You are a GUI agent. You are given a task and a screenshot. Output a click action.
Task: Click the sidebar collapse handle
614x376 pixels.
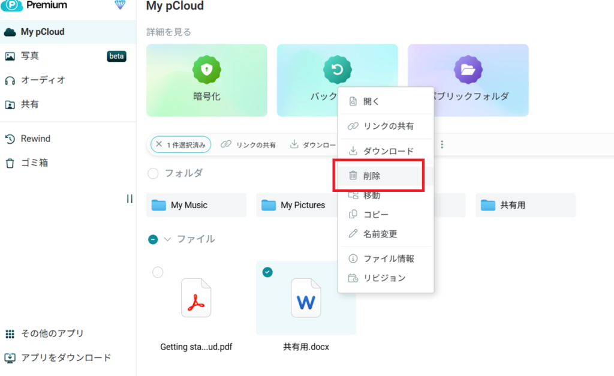pos(130,198)
